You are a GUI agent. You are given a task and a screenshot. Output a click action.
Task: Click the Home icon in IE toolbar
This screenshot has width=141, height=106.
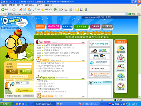tap(29, 10)
